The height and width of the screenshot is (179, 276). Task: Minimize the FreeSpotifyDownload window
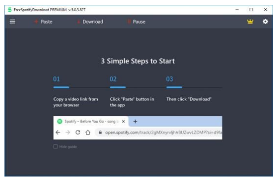237,10
